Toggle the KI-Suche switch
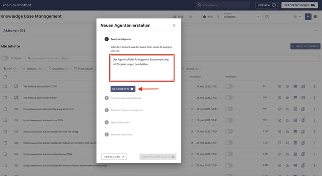This screenshot has width=322, height=176. pyautogui.click(x=5, y=59)
